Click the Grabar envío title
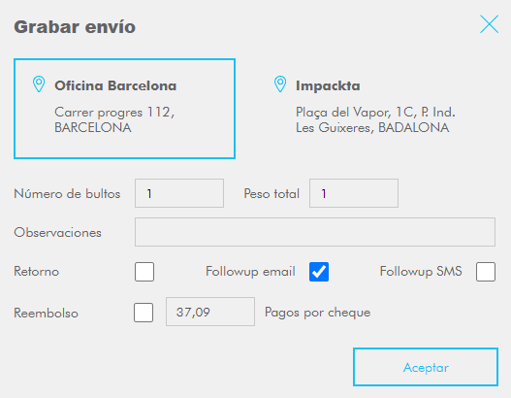 [x=75, y=27]
